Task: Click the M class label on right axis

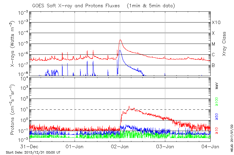Action: click(x=214, y=44)
